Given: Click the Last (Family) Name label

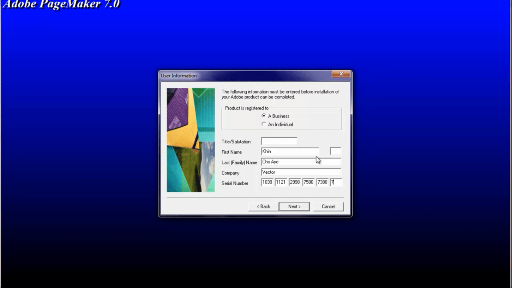Looking at the screenshot, I should (239, 162).
